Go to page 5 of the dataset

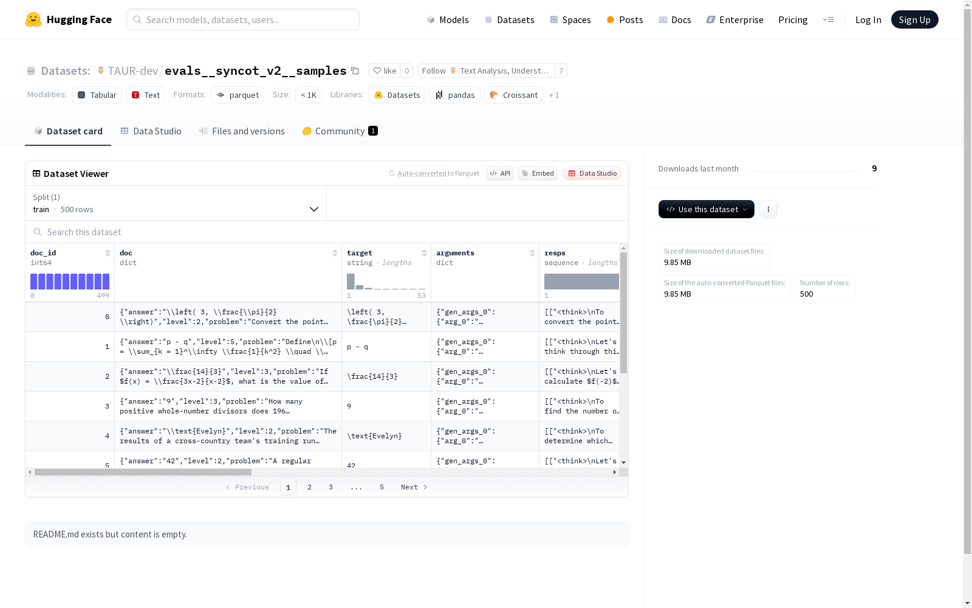point(382,487)
